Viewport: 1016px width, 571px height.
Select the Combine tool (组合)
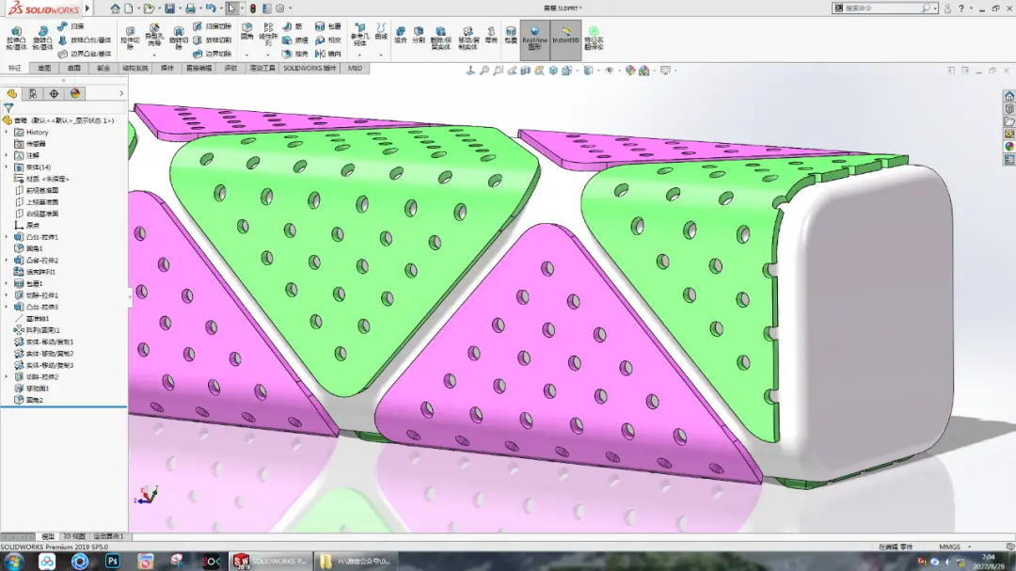401,35
